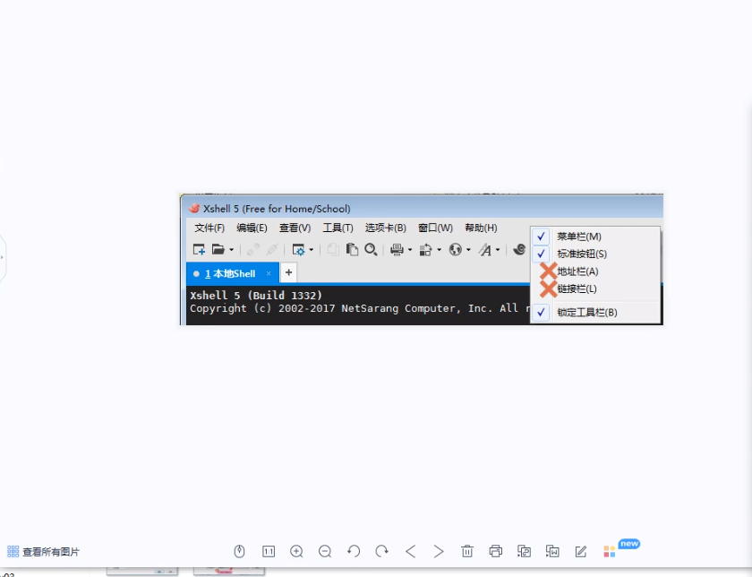Go to the previous picture
The height and width of the screenshot is (577, 752).
point(411,551)
